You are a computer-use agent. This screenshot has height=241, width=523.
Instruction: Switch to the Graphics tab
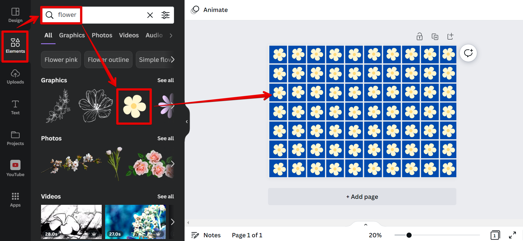pyautogui.click(x=72, y=35)
